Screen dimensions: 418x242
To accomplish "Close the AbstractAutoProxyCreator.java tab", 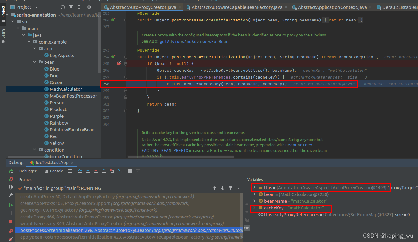I will pos(179,7).
